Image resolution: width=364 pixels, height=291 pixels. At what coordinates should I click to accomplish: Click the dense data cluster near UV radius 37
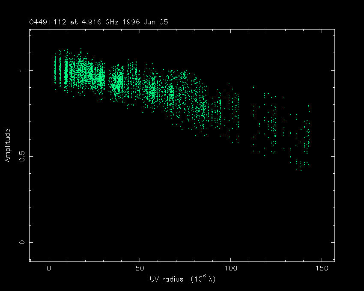(x=116, y=82)
